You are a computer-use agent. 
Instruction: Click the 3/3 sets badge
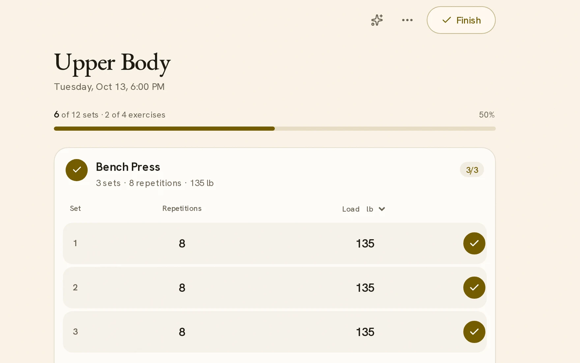pyautogui.click(x=472, y=170)
